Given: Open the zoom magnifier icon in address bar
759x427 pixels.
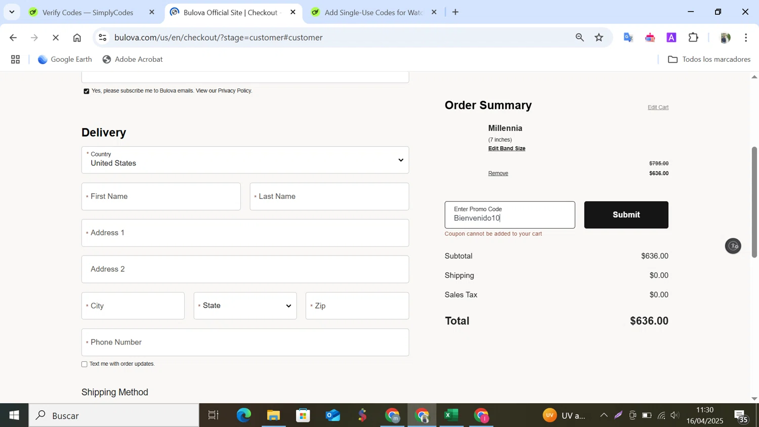Looking at the screenshot, I should coord(580,37).
